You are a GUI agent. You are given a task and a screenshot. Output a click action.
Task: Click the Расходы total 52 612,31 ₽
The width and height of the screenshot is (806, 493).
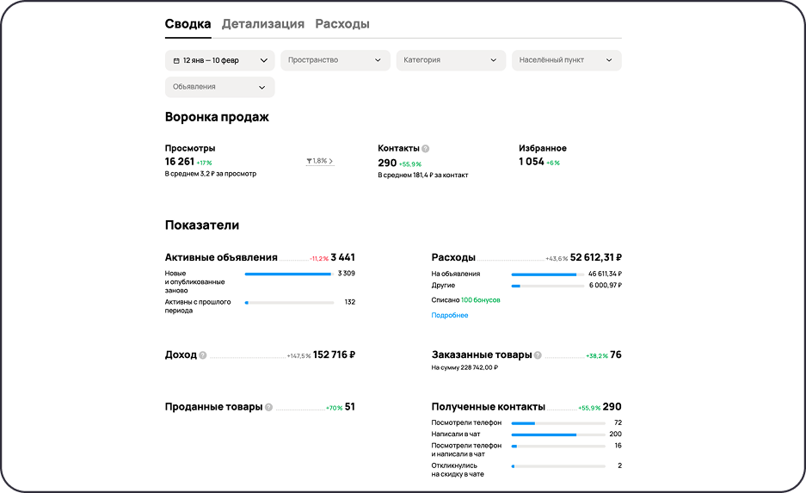tap(596, 257)
